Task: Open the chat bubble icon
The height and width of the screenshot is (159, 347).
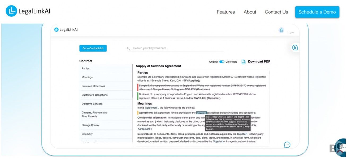Action: [x=287, y=145]
